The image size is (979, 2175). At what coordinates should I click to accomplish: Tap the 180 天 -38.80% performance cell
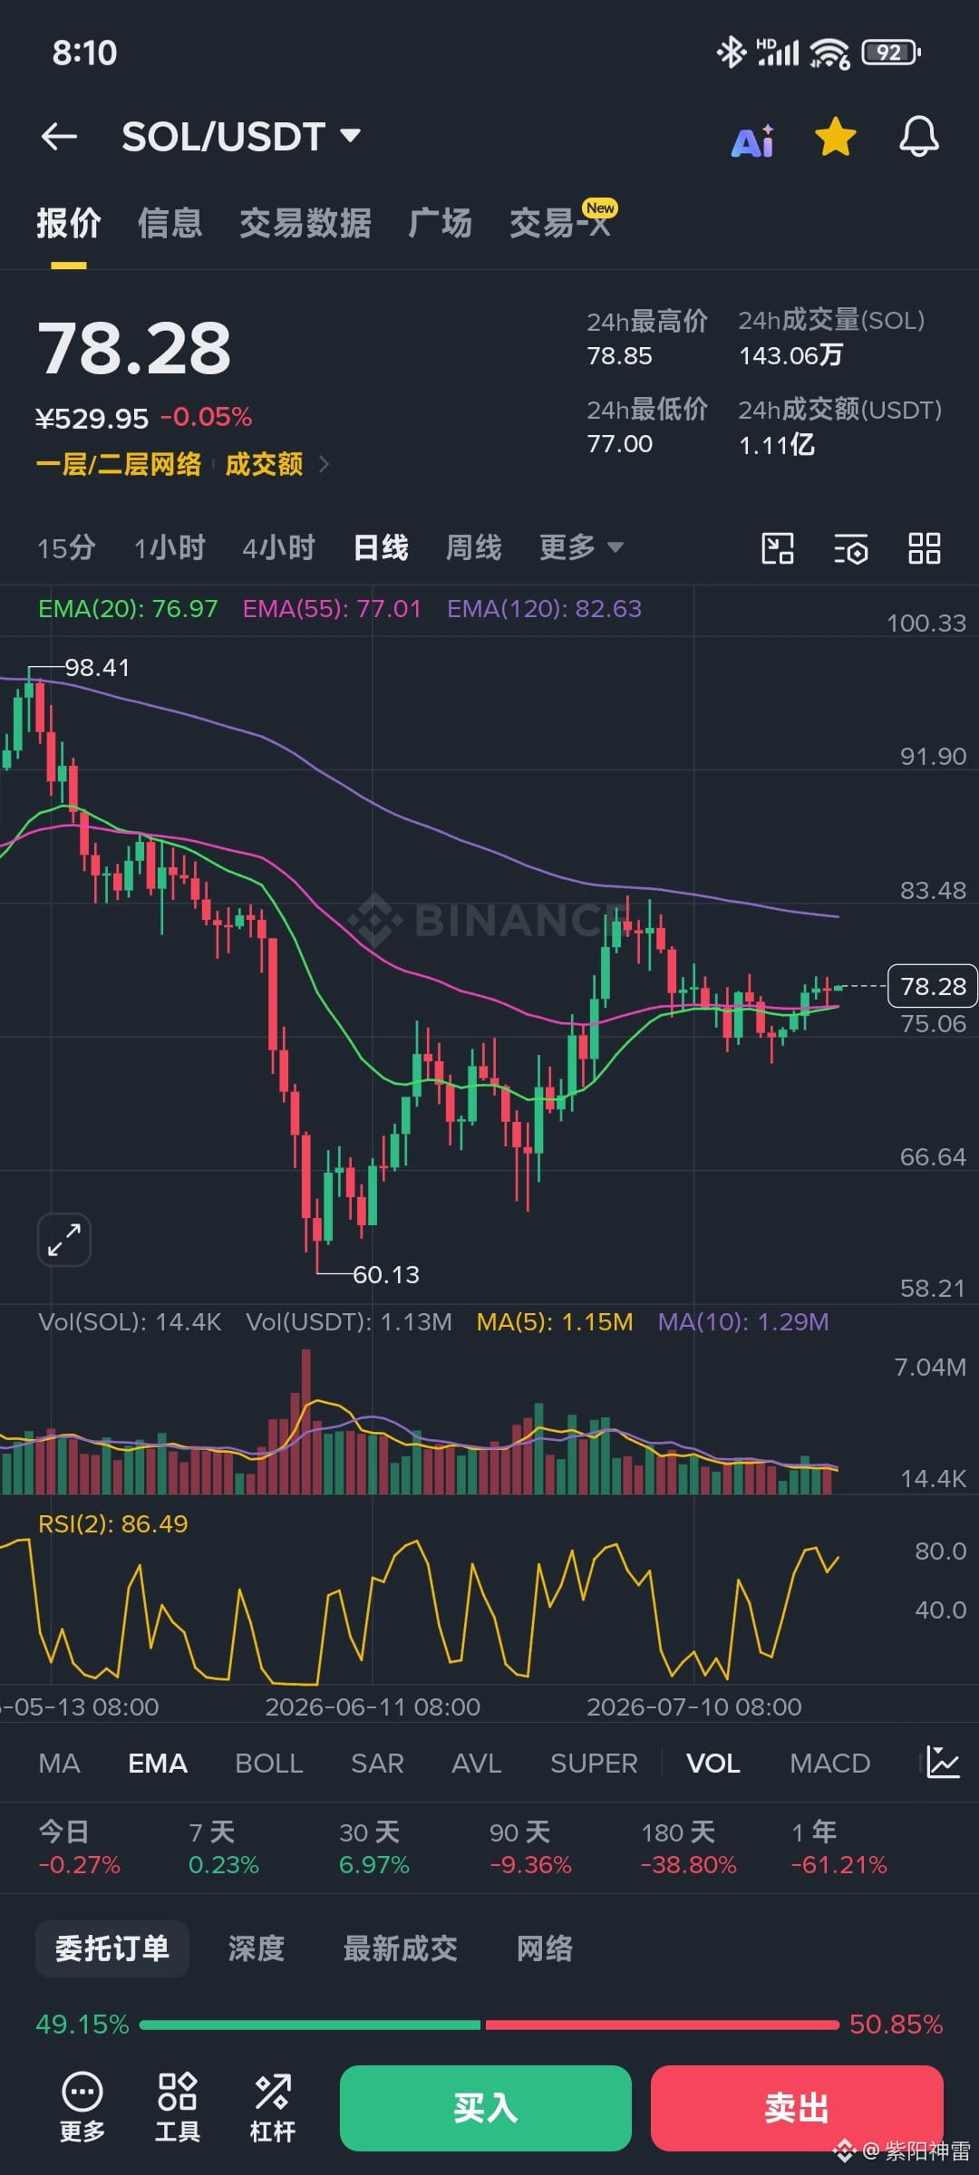pos(689,1848)
